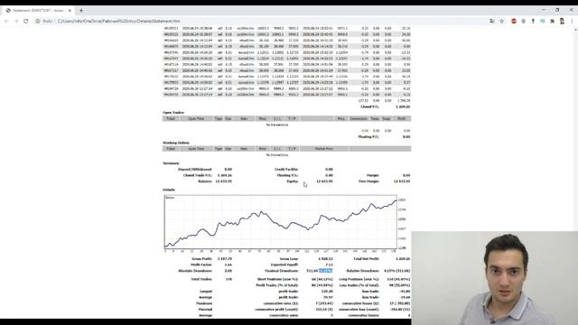Click the 'Deposit/Withdrawal:' label
This screenshot has width=578, height=325.
point(195,169)
